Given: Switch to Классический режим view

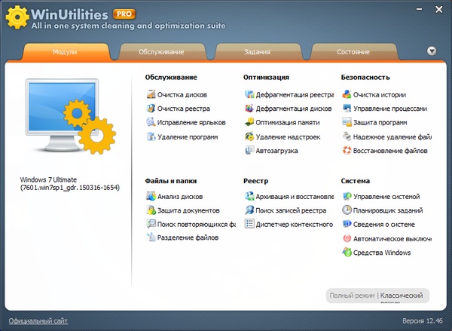Looking at the screenshot, I should [405, 296].
